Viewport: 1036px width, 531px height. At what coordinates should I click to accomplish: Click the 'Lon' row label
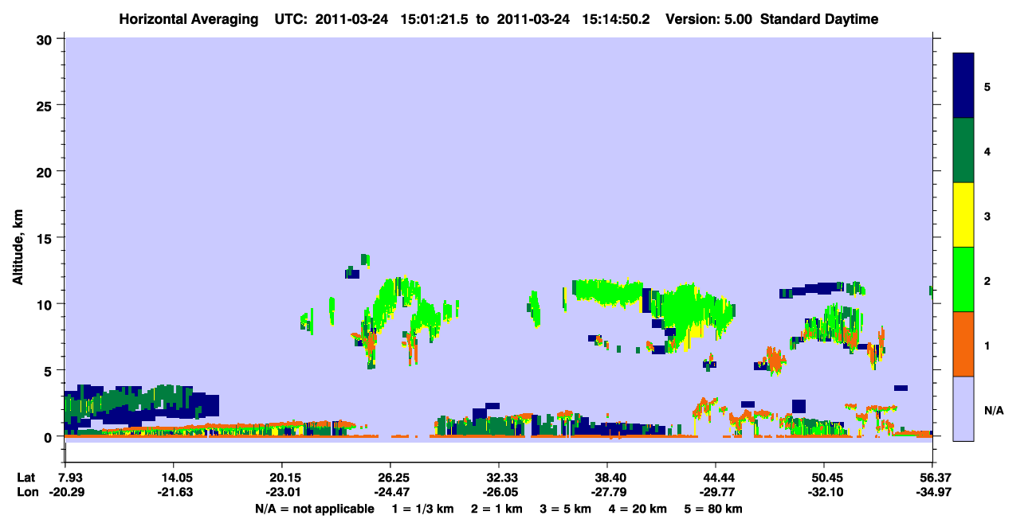[27, 493]
